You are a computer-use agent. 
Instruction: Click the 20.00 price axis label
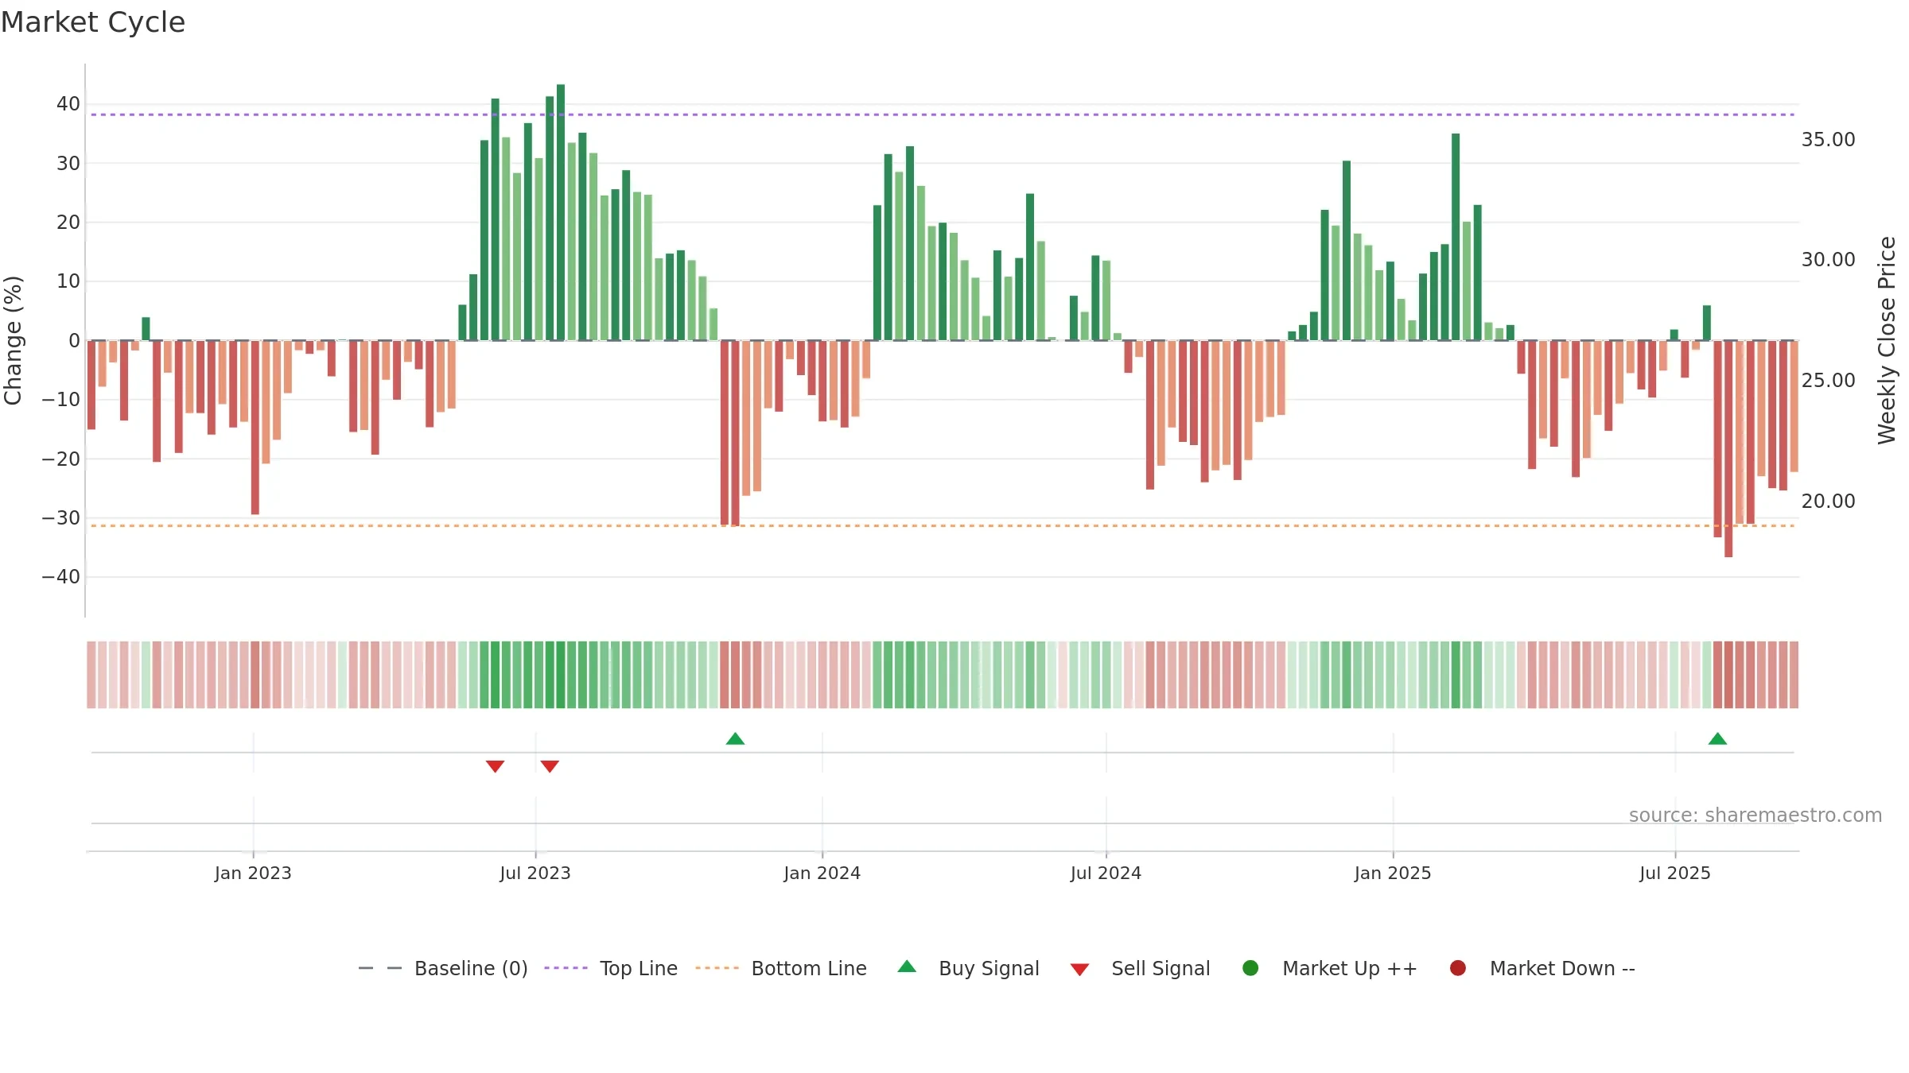[x=1828, y=502]
